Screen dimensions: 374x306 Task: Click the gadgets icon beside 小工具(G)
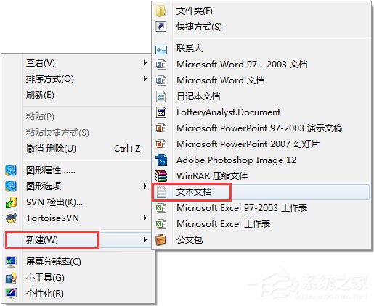click(11, 278)
